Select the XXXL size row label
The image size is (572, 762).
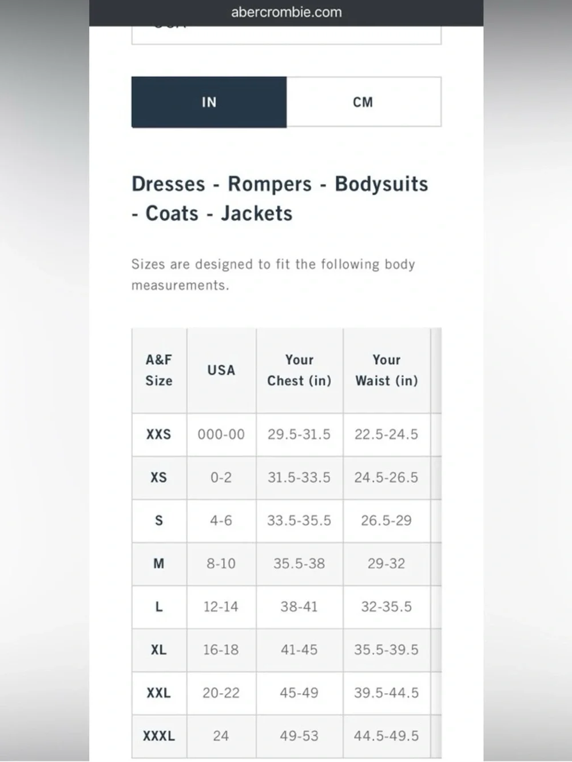159,736
